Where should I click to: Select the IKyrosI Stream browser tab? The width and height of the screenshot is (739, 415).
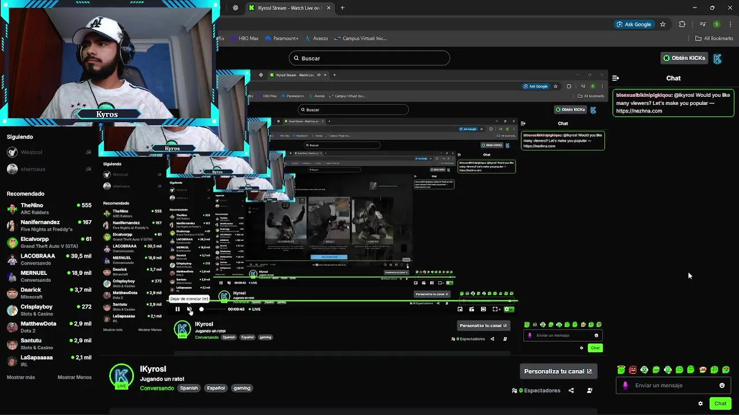[289, 8]
